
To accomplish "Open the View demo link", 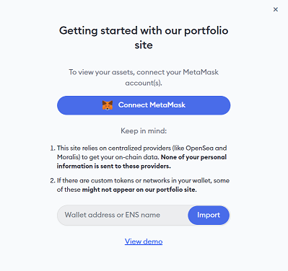I will [144, 241].
